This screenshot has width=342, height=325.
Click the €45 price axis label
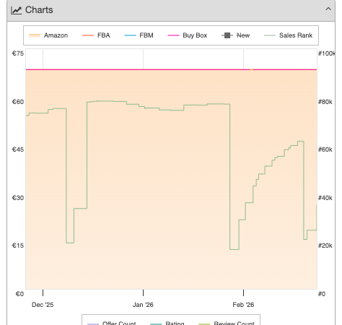[x=18, y=149]
